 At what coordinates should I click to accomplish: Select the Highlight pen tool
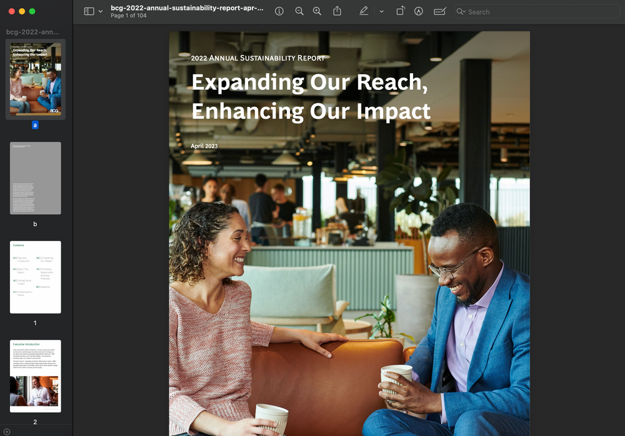364,11
